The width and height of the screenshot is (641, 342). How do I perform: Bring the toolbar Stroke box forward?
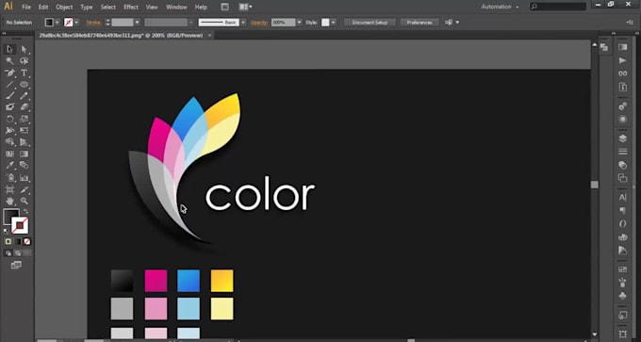(x=20, y=225)
